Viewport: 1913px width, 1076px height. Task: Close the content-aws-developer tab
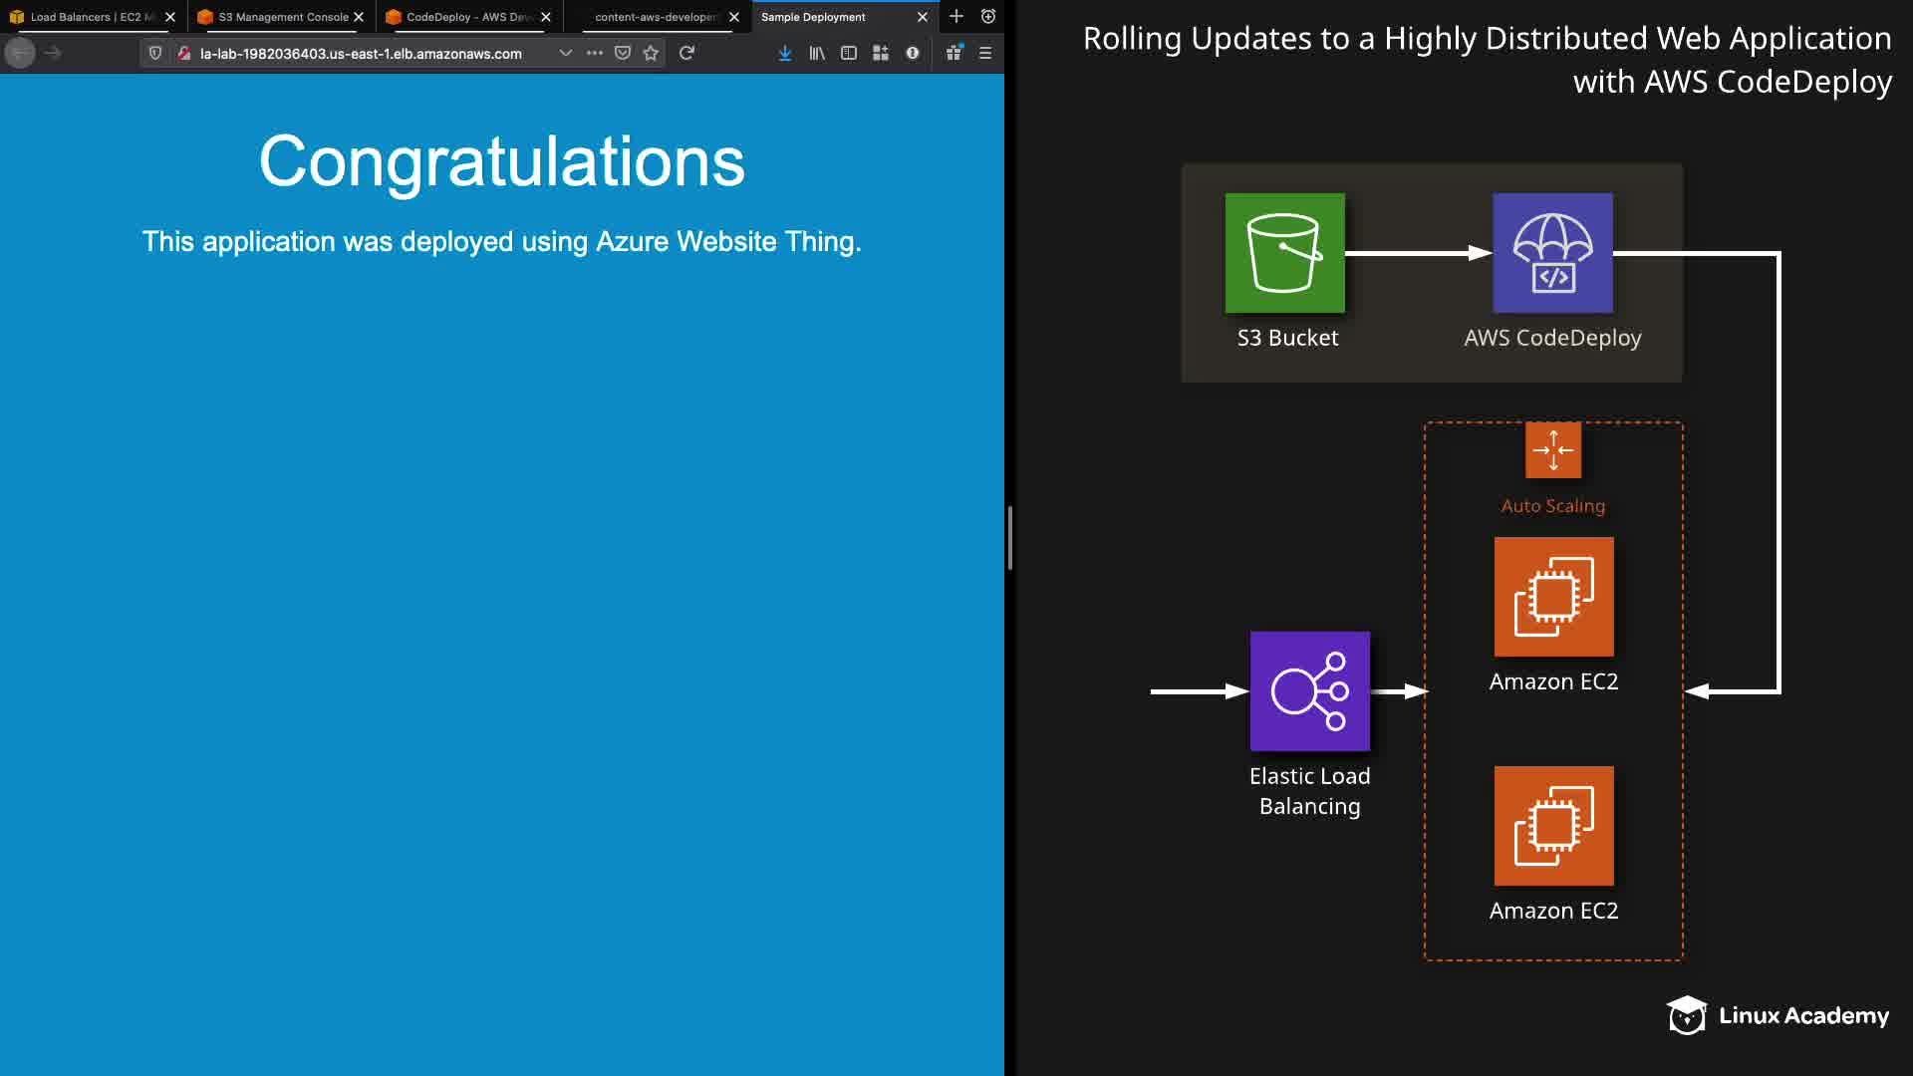coord(734,17)
